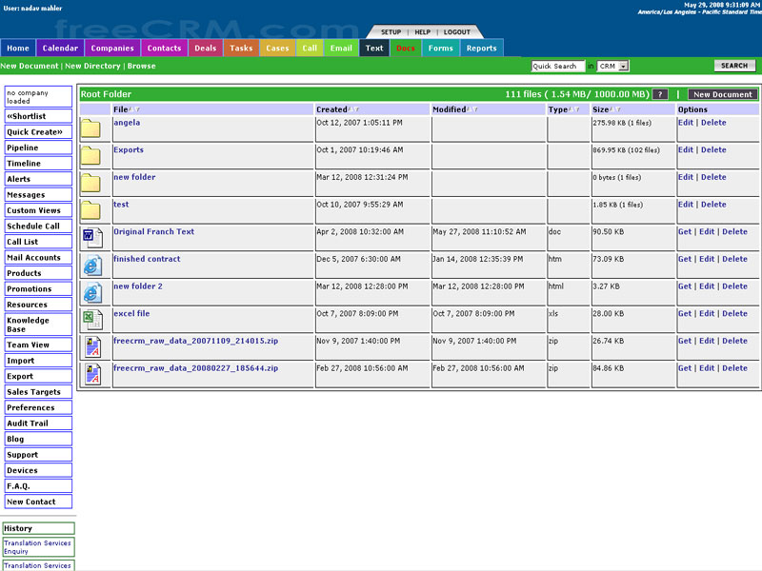Select the Deals tab

pos(206,49)
